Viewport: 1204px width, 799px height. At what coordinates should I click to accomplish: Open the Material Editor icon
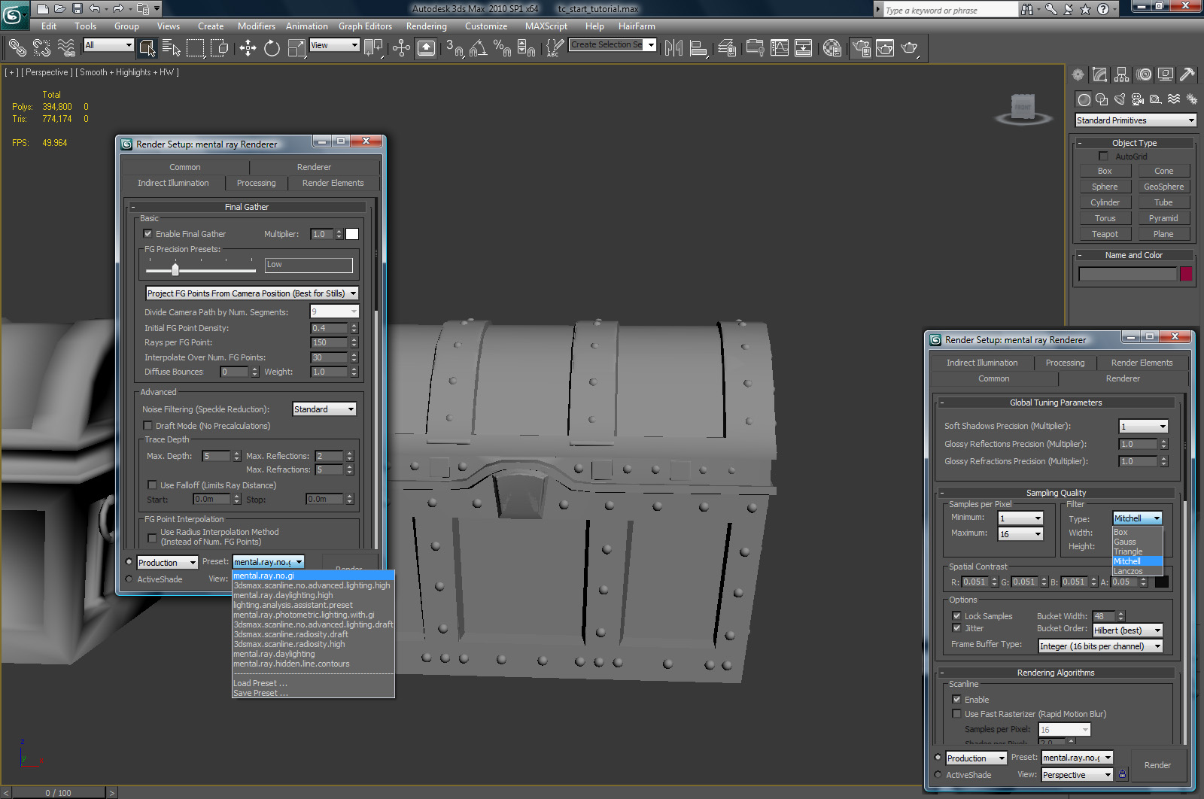point(832,48)
